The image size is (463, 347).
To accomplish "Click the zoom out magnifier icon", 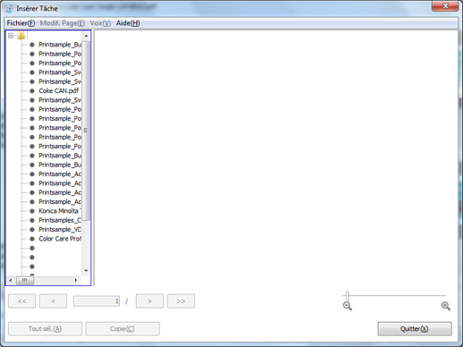I will [x=347, y=306].
